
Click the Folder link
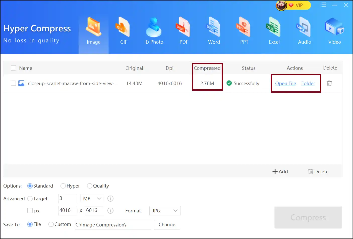(x=308, y=83)
